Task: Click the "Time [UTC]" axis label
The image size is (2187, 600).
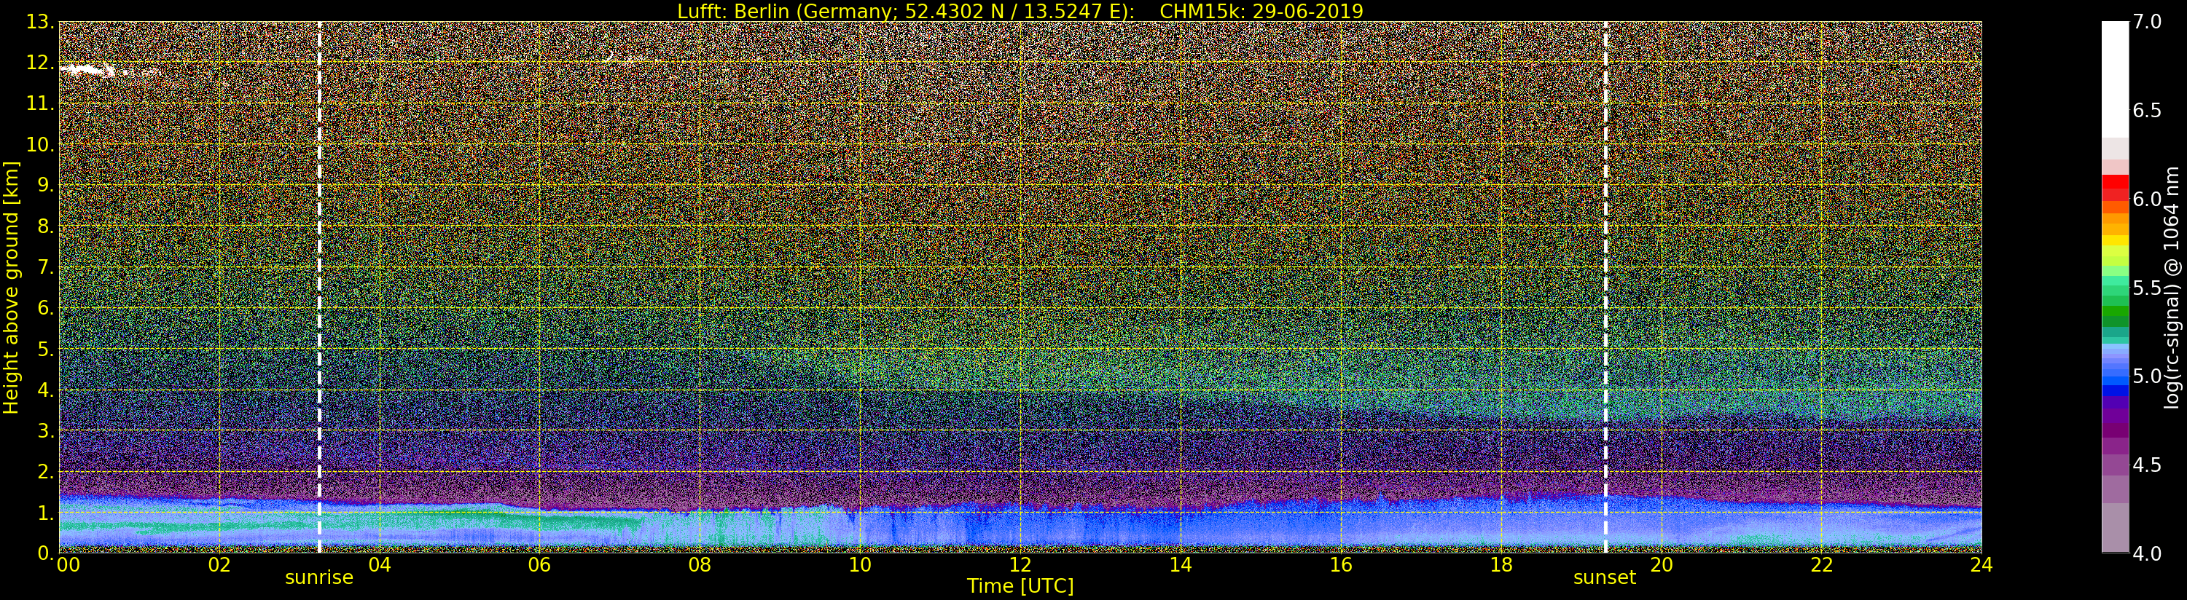Action: tap(1020, 585)
